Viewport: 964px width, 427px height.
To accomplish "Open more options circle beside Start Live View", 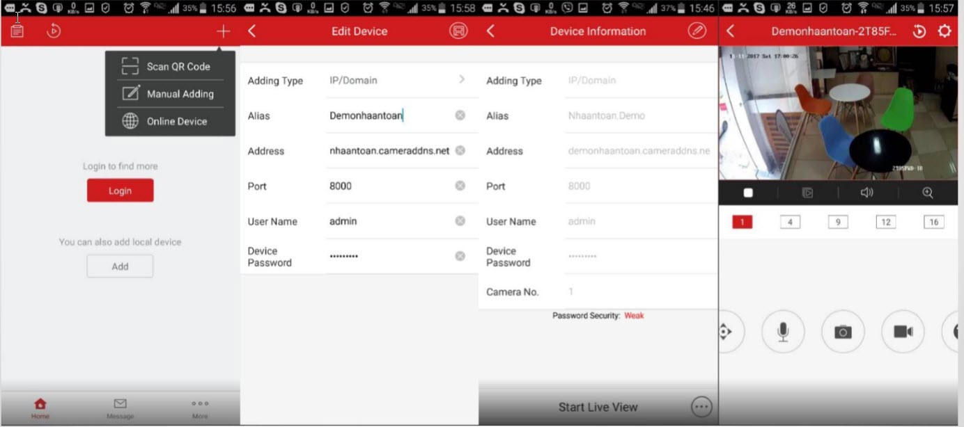I will point(701,407).
